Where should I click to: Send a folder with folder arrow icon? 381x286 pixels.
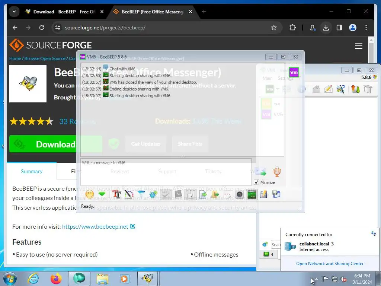click(215, 194)
